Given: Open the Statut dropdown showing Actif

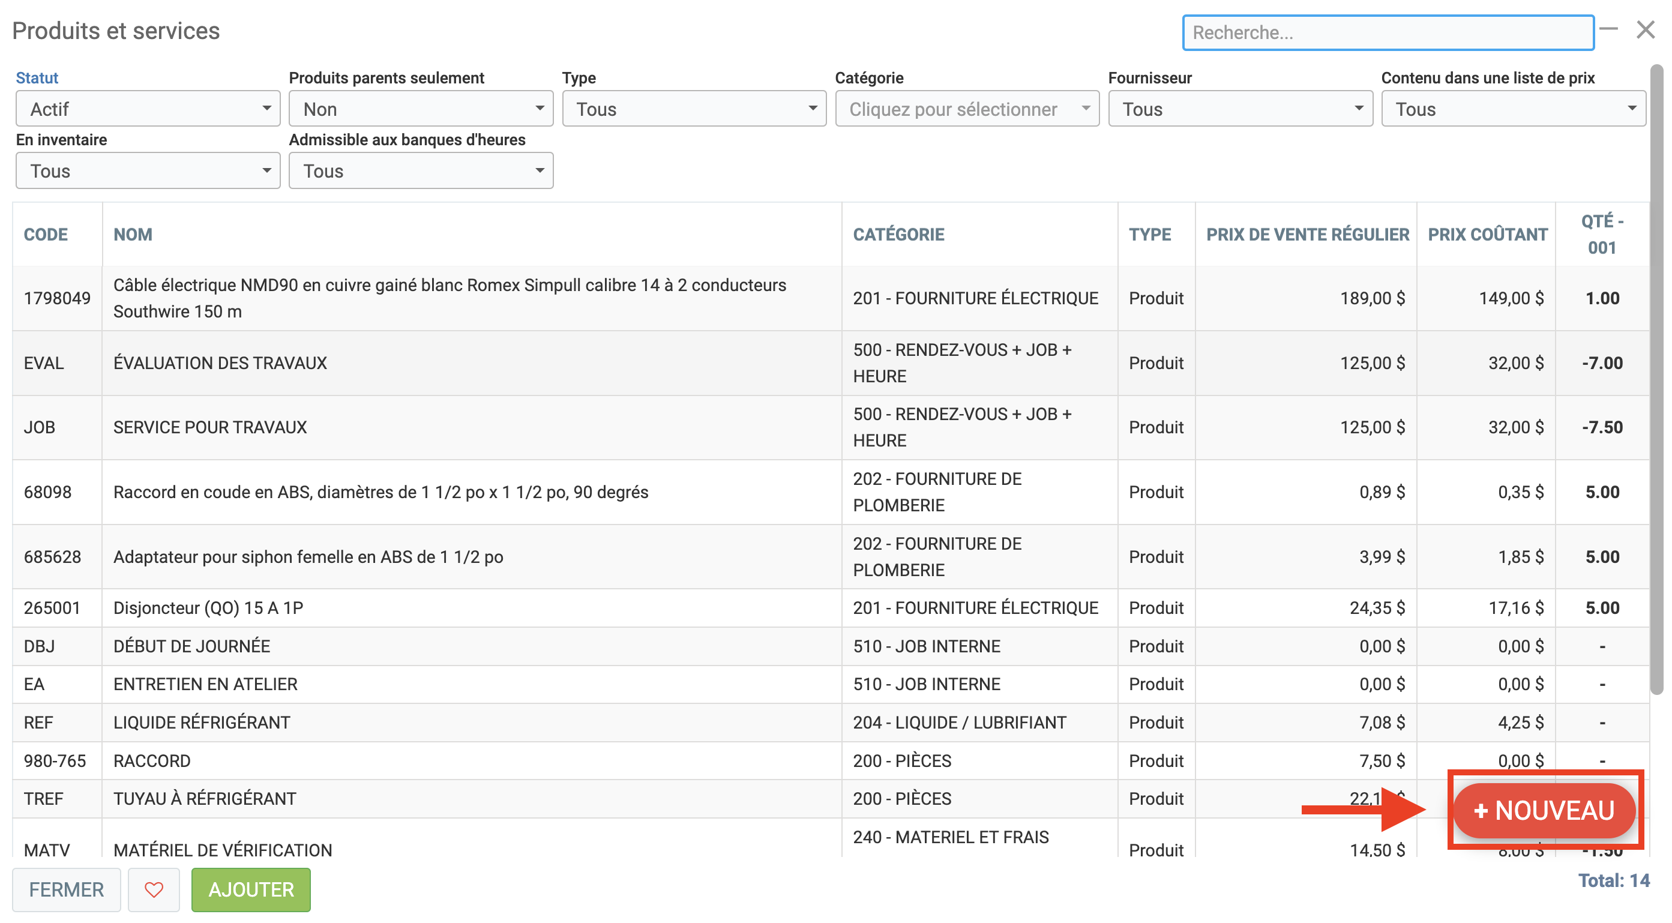Looking at the screenshot, I should 148,109.
